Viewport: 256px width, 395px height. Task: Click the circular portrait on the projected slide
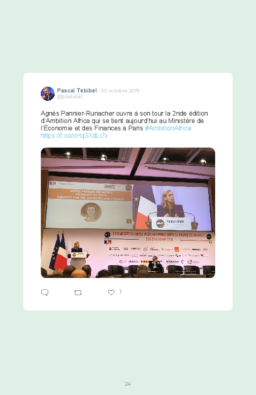[x=91, y=212]
